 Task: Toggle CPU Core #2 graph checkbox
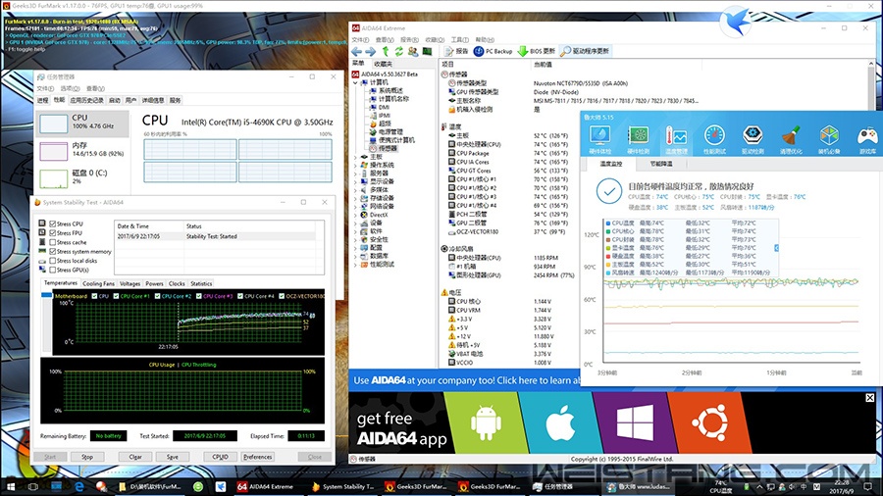[158, 296]
